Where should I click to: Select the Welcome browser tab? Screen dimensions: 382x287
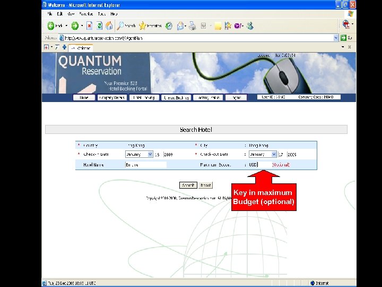pos(81,48)
